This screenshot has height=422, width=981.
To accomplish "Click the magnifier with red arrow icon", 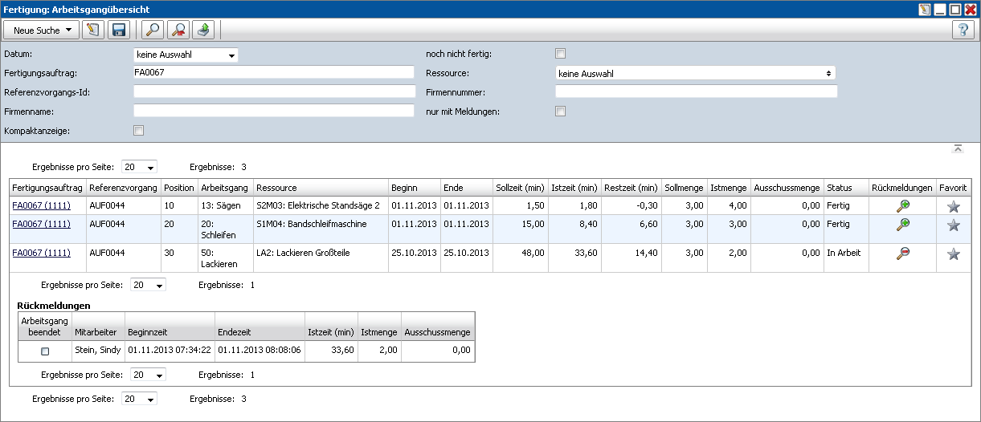I will pyautogui.click(x=178, y=30).
